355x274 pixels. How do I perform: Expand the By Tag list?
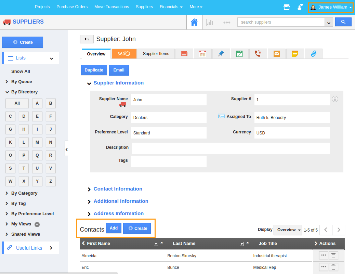click(7, 203)
